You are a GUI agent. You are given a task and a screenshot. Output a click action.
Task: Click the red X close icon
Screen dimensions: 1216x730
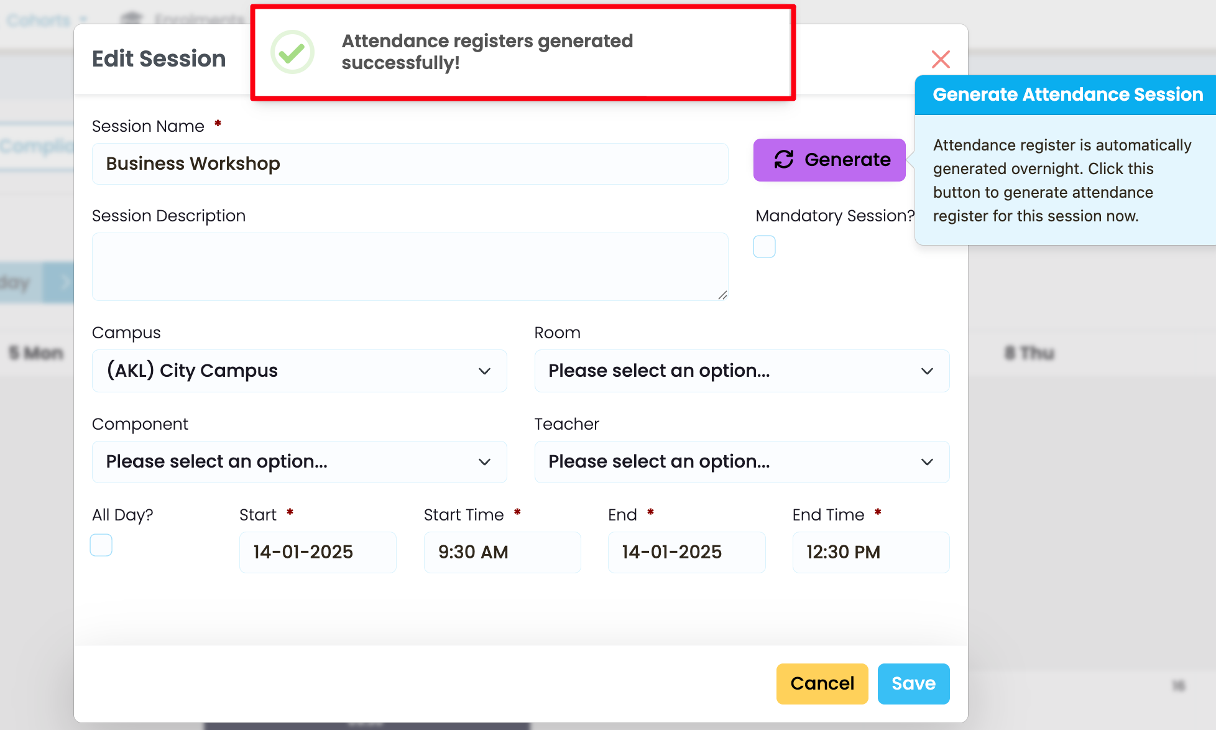click(941, 60)
